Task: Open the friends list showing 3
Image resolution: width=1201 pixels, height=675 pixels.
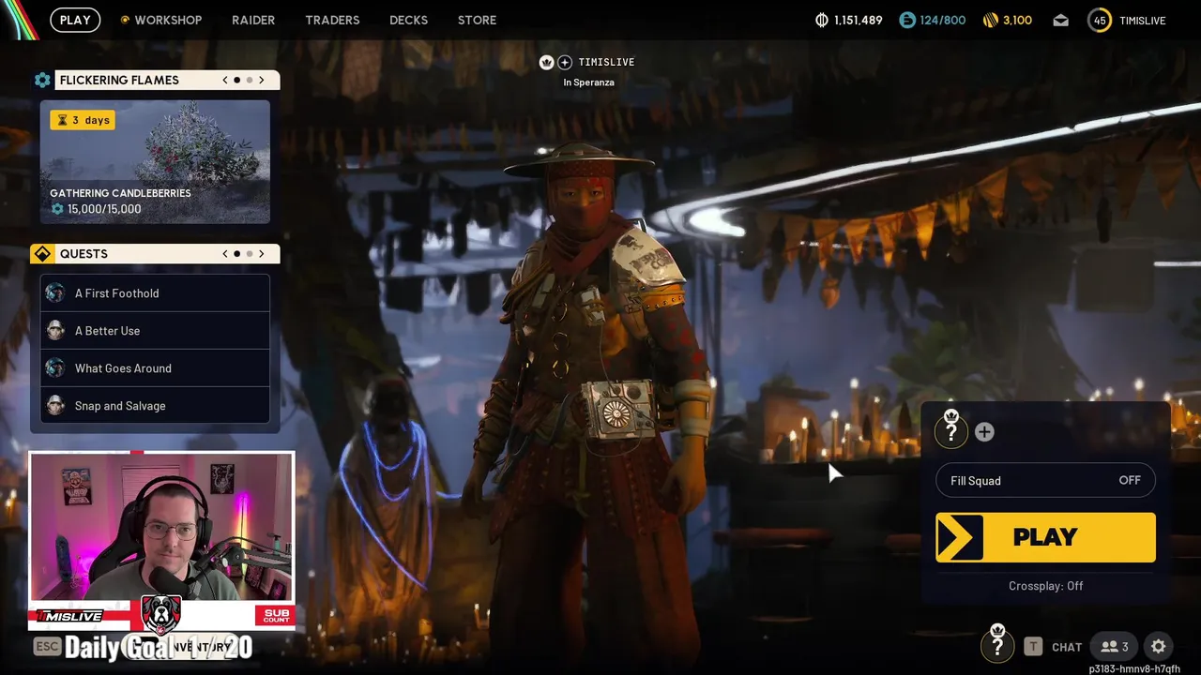Action: (x=1115, y=646)
